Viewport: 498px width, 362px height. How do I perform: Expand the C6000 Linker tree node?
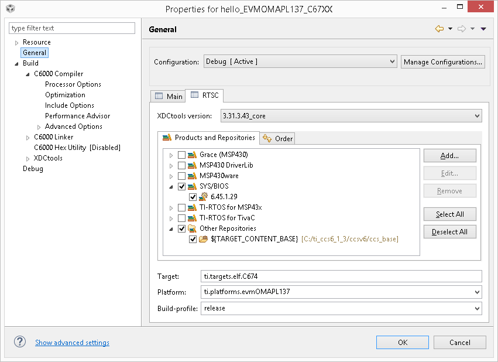pos(28,137)
